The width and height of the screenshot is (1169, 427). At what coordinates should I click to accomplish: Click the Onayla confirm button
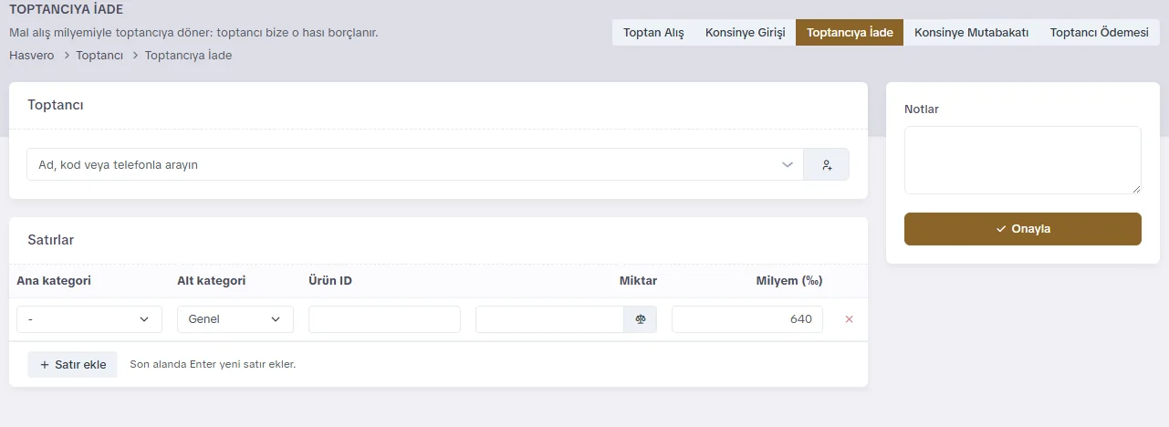[1022, 229]
